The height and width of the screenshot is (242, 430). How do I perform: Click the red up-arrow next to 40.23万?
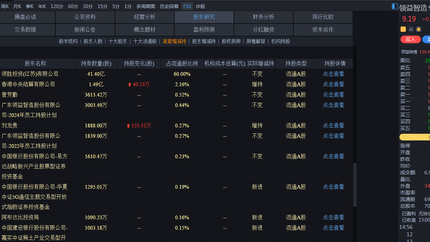pyautogui.click(x=129, y=84)
